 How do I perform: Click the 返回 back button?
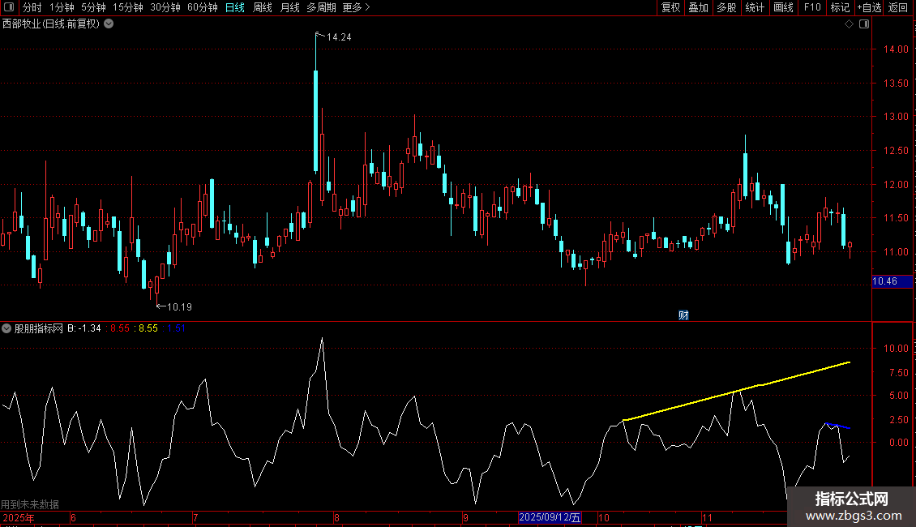pos(898,7)
